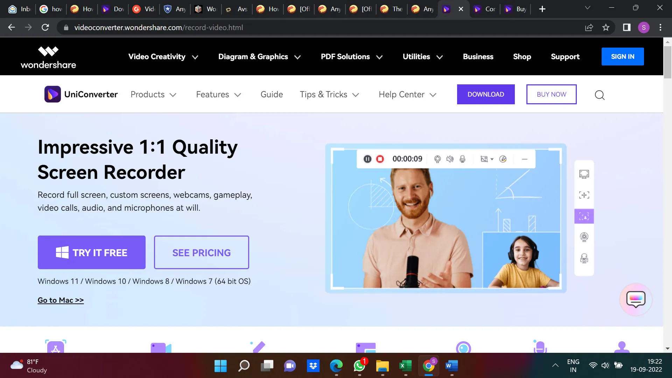The height and width of the screenshot is (378, 672).
Task: Click the Support menu item
Action: [x=565, y=56]
